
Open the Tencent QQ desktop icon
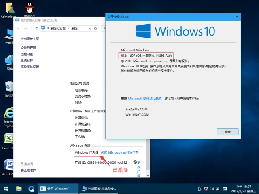(30, 9)
